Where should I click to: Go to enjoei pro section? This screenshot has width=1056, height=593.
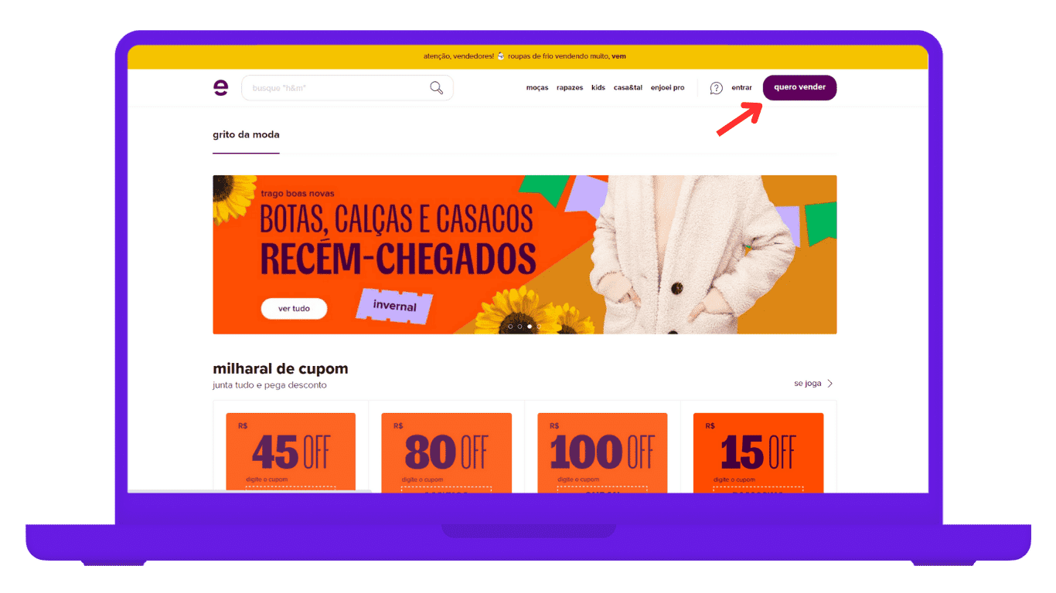point(667,88)
